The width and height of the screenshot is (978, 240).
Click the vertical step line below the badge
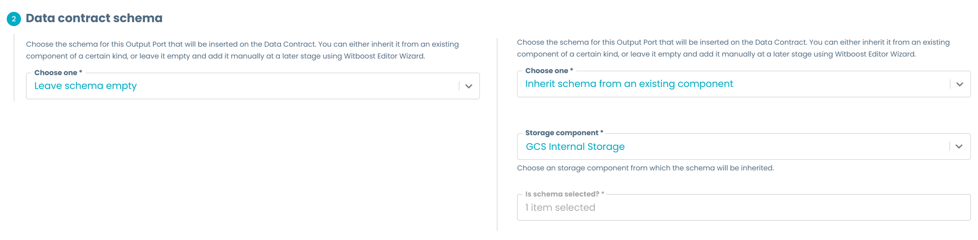tap(14, 67)
